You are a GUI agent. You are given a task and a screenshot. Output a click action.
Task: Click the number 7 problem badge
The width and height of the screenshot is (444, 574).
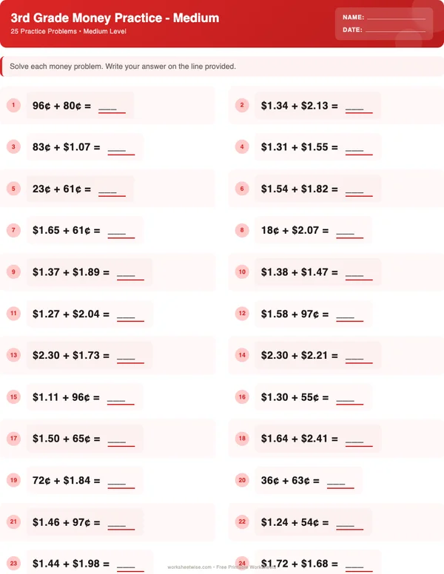[13, 230]
